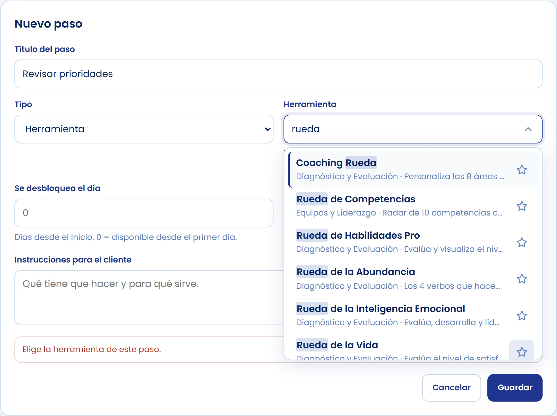Click the 'Elige la herramienta de este paso.' message
The image size is (557, 416).
tap(92, 349)
